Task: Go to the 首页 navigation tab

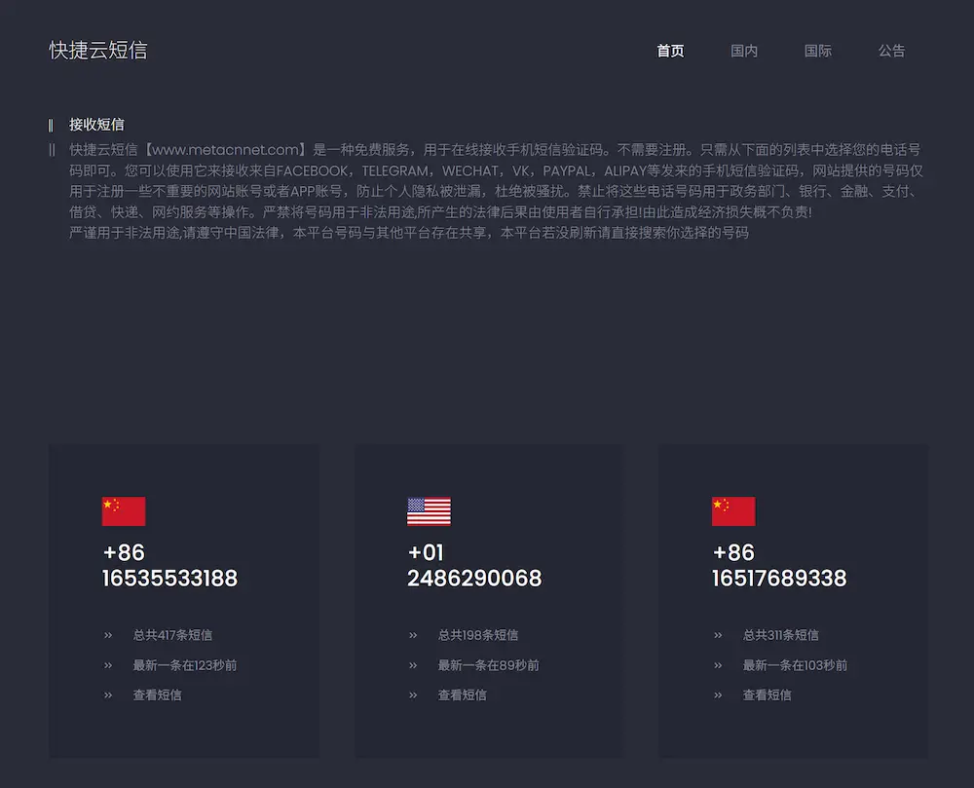Action: [x=670, y=51]
